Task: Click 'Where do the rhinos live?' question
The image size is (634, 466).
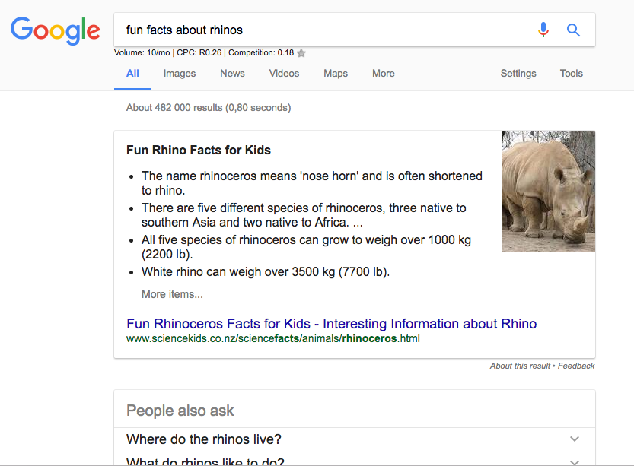Action: (x=204, y=439)
